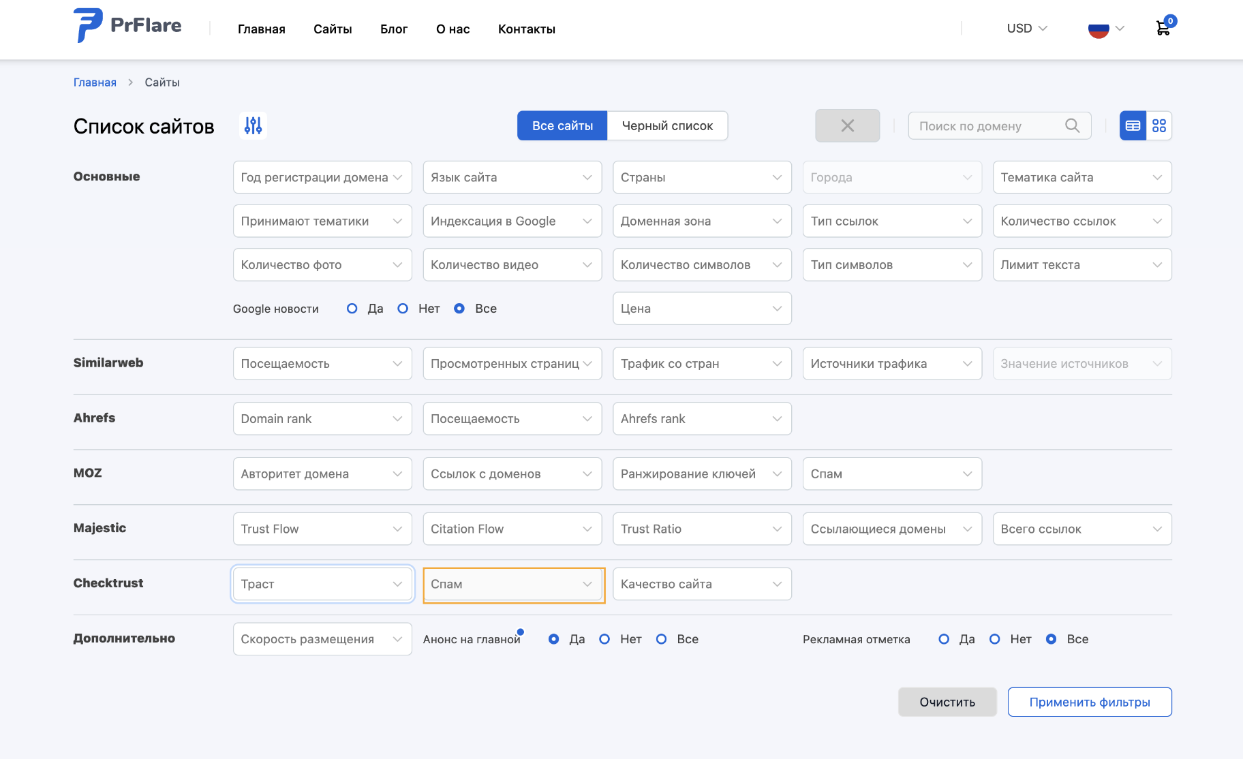
Task: Click the blue dot next to Анонс на главной
Action: click(521, 632)
